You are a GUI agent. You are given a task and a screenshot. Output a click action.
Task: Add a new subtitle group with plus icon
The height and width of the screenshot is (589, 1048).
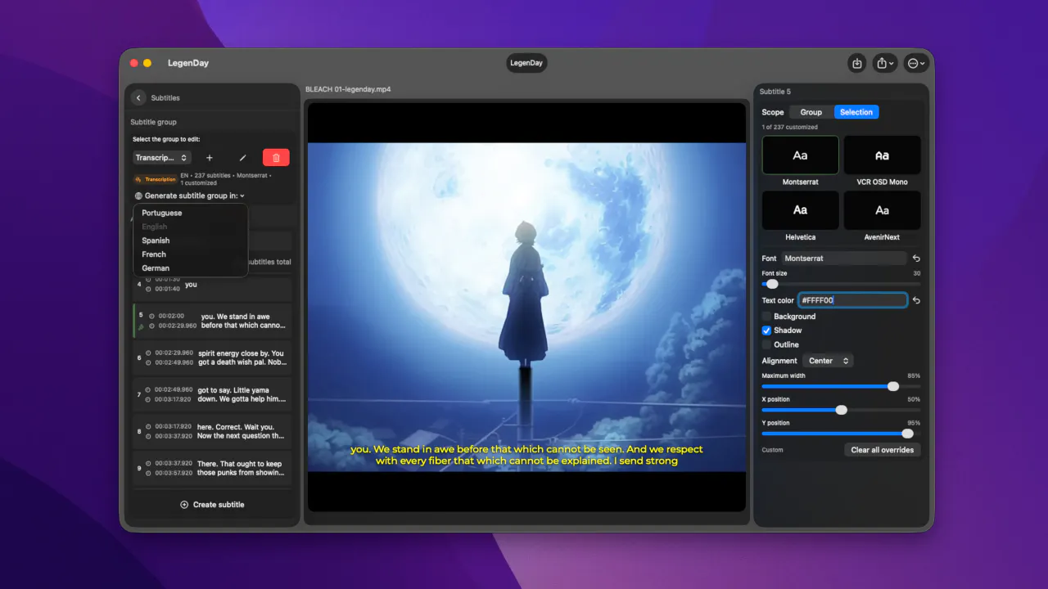coord(210,158)
